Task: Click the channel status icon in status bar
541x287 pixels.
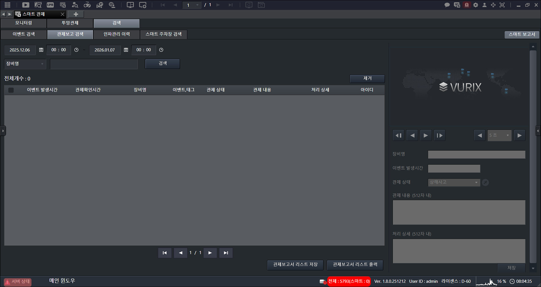Action: click(x=323, y=282)
